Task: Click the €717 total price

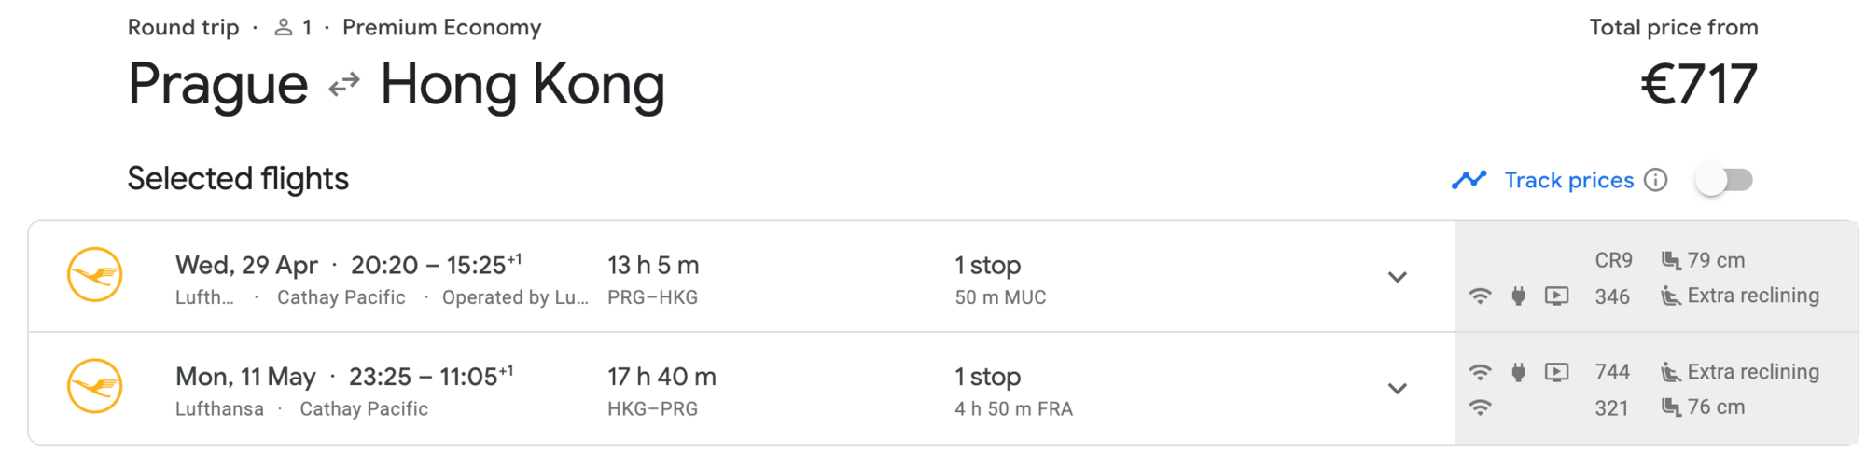Action: tap(1699, 85)
